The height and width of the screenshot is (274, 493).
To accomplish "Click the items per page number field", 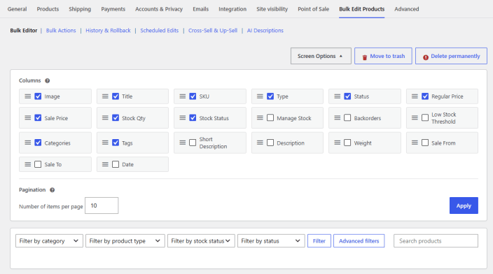I will point(102,206).
